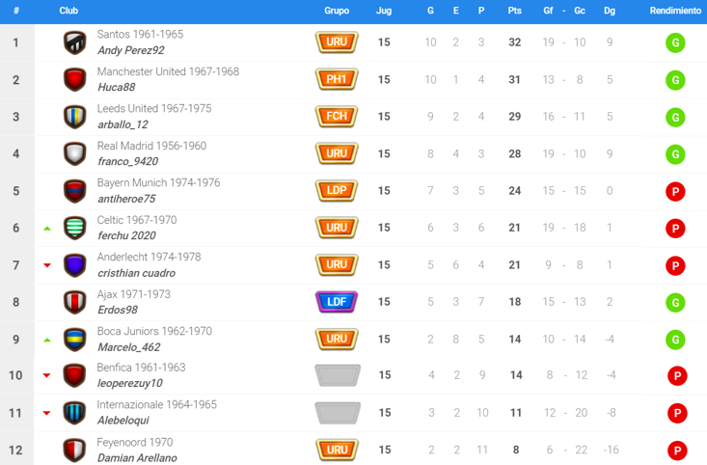Click the red down arrow beside Anderlecht
The width and height of the screenshot is (707, 465).
(x=46, y=265)
